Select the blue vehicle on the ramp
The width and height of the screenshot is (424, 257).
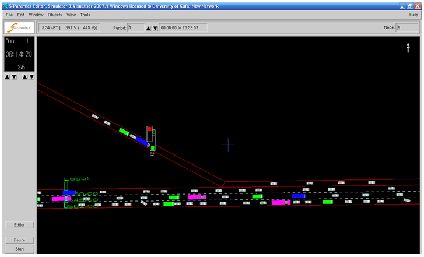(x=141, y=140)
